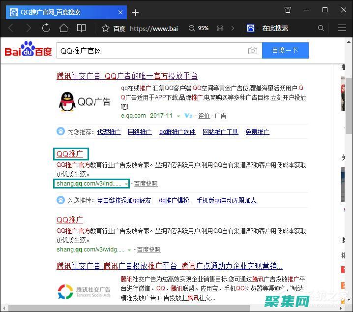Open the first QQ推广 result link
The height and width of the screenshot is (312, 353).
[x=70, y=154]
